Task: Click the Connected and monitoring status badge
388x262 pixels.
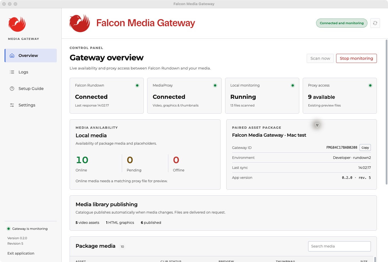Action: coord(341,23)
